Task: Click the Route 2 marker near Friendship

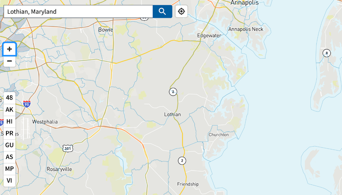Action: click(x=182, y=161)
